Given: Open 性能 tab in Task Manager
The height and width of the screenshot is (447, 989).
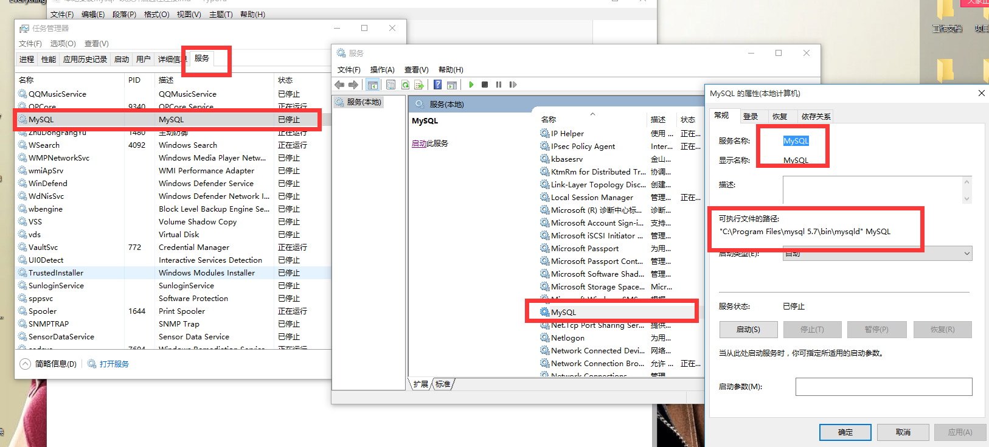Looking at the screenshot, I should point(49,59).
